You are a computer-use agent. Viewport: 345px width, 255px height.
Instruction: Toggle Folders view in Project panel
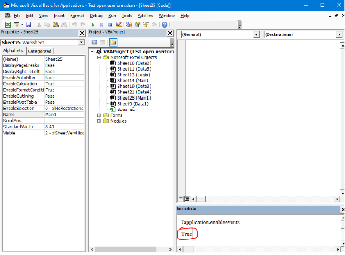click(x=113, y=42)
